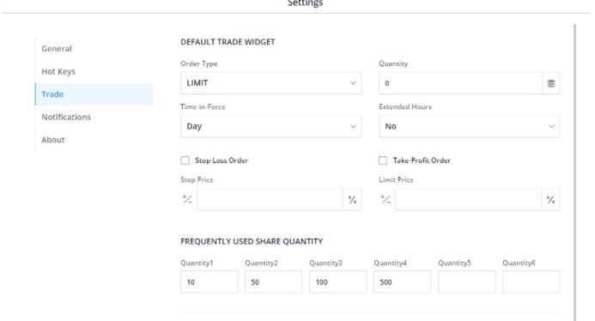The width and height of the screenshot is (595, 321).
Task: Toggle plus/minus icon next to Stop Price
Action: click(x=187, y=199)
